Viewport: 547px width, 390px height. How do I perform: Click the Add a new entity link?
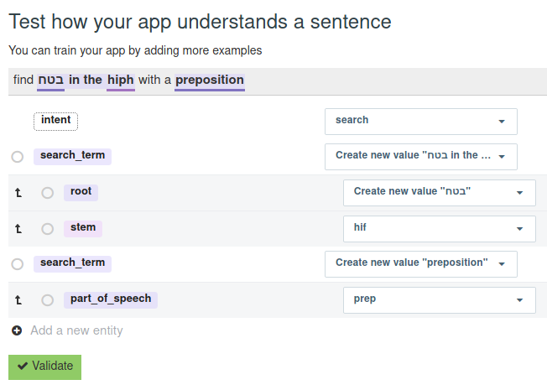76,331
